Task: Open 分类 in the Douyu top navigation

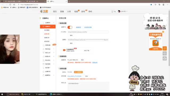Action: (x=69, y=11)
